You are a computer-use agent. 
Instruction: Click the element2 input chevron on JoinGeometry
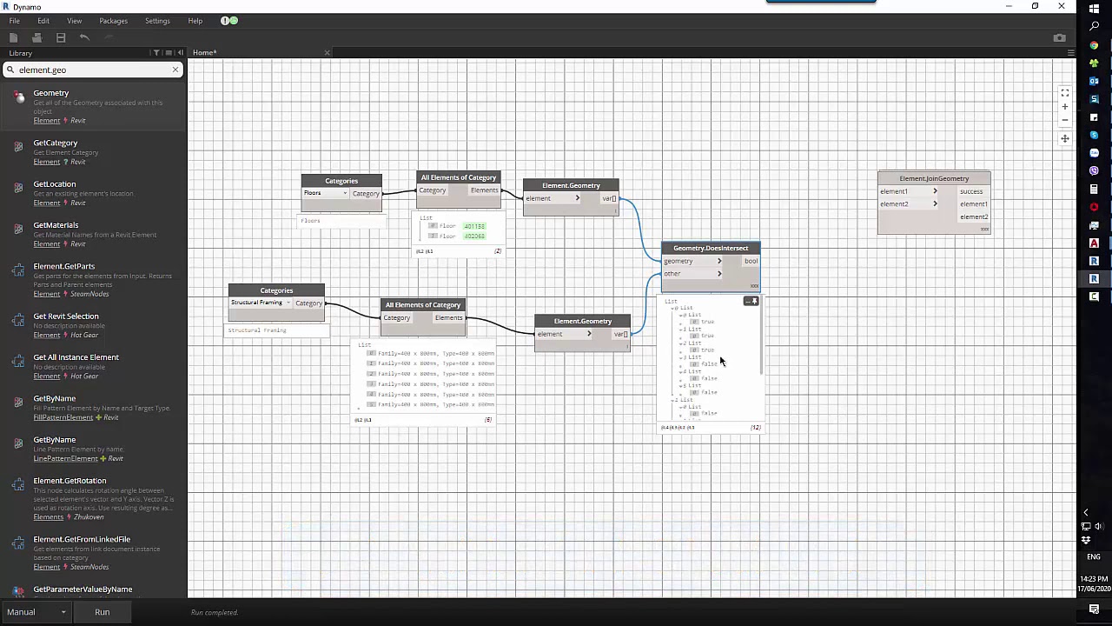click(x=936, y=204)
